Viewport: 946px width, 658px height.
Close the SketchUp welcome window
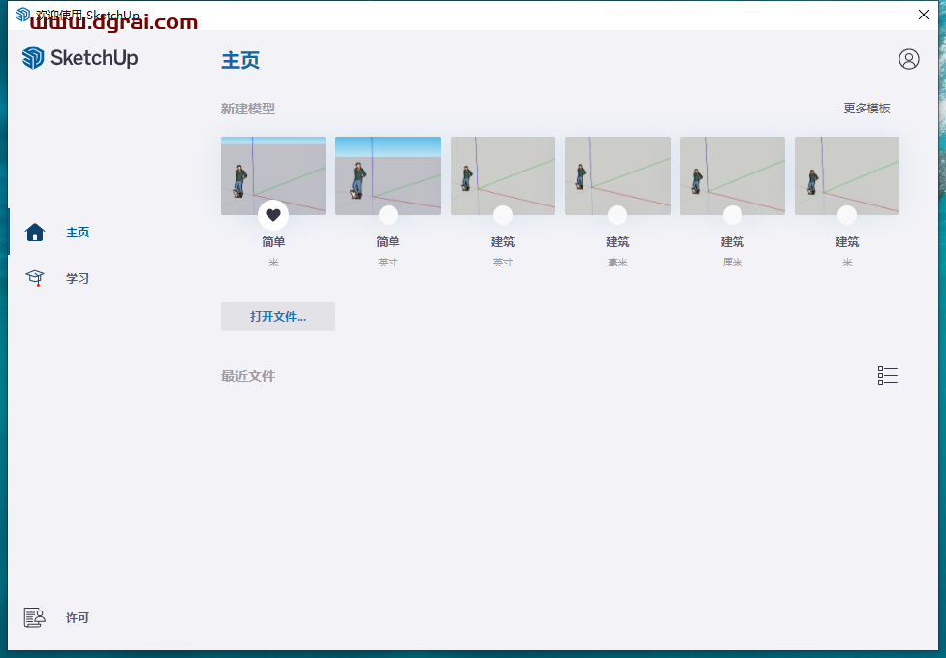923,15
